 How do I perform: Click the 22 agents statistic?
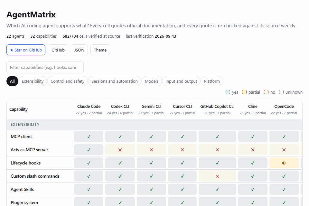click(x=15, y=36)
